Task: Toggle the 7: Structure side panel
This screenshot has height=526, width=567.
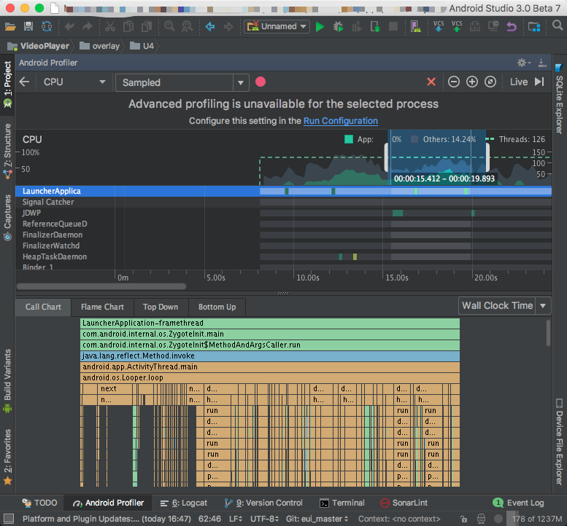Action: (7, 152)
